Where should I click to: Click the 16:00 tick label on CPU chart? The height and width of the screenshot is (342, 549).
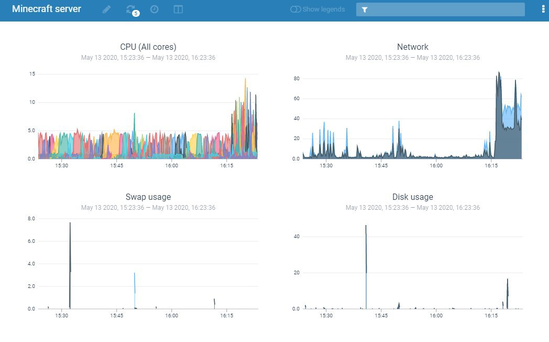point(172,165)
